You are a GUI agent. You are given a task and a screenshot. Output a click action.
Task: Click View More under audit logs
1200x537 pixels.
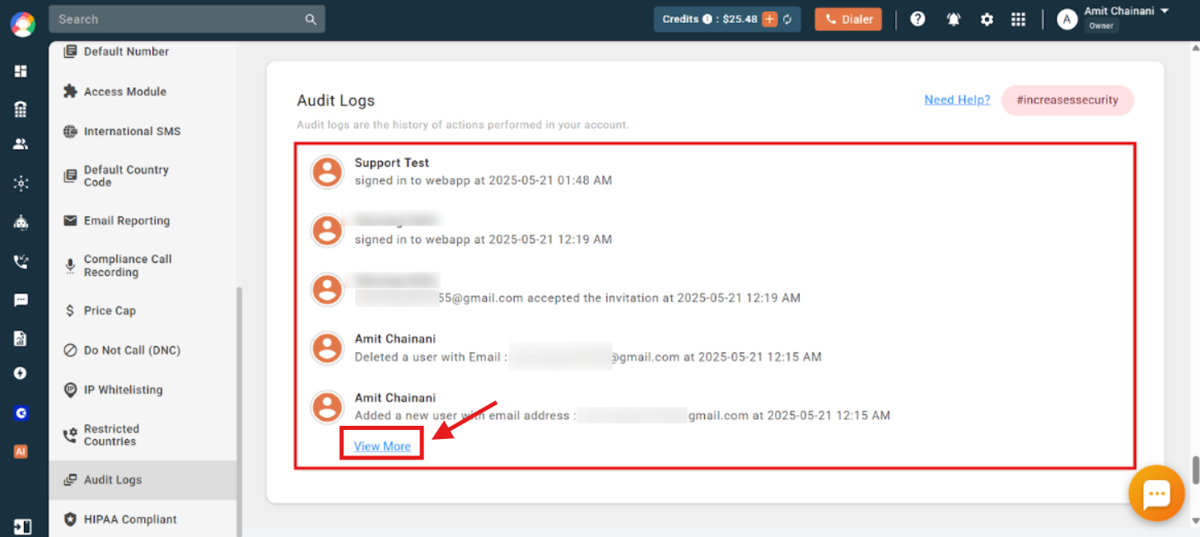click(382, 446)
